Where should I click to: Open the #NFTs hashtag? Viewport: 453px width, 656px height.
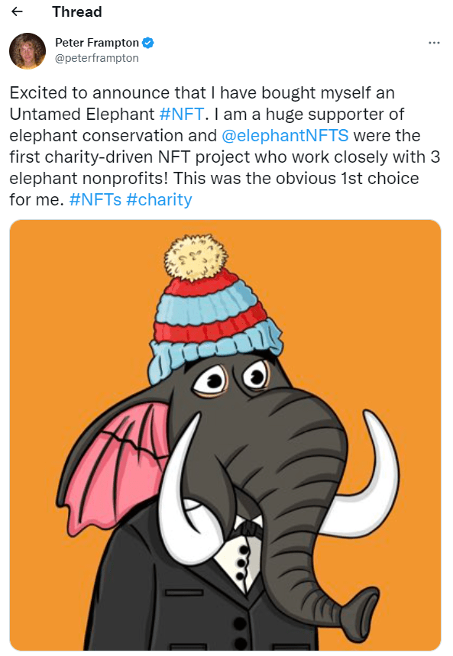pos(95,199)
